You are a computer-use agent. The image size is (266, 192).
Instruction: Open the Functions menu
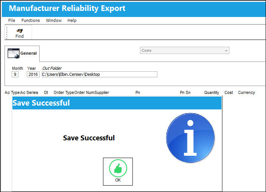(x=31, y=20)
